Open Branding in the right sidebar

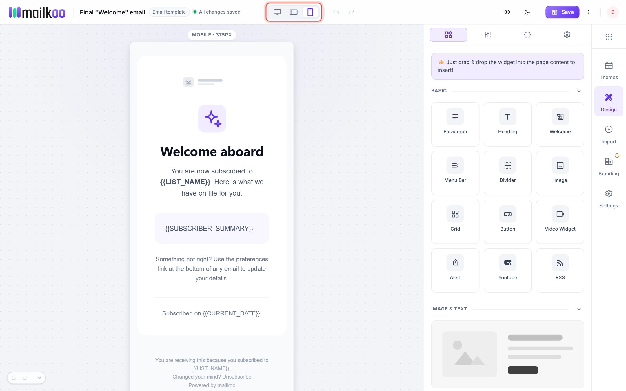[x=609, y=167]
